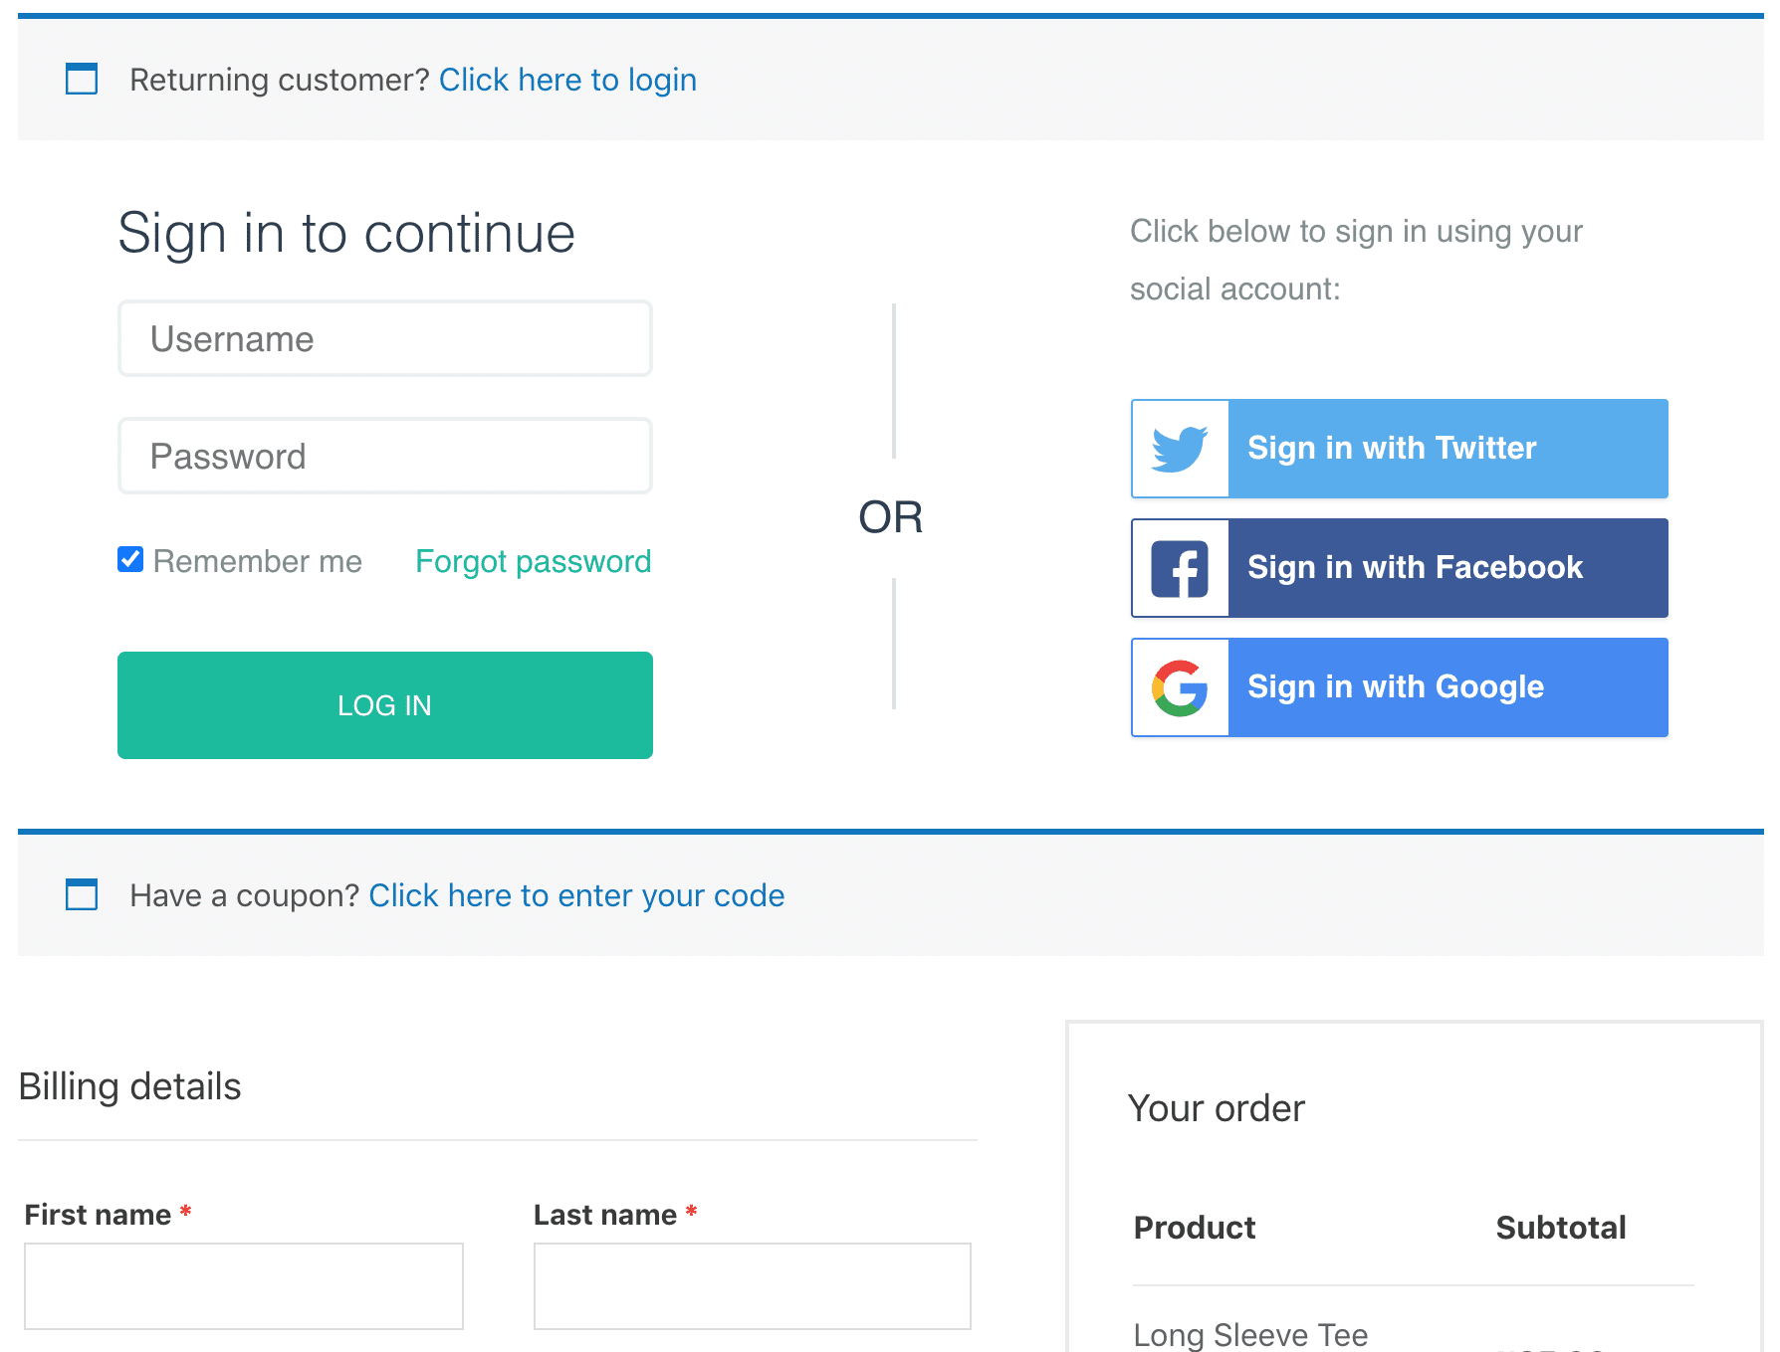The height and width of the screenshot is (1352, 1780).
Task: Focus the Password input field
Action: tap(385, 456)
